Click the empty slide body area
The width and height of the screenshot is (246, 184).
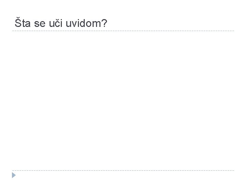pos(123,100)
